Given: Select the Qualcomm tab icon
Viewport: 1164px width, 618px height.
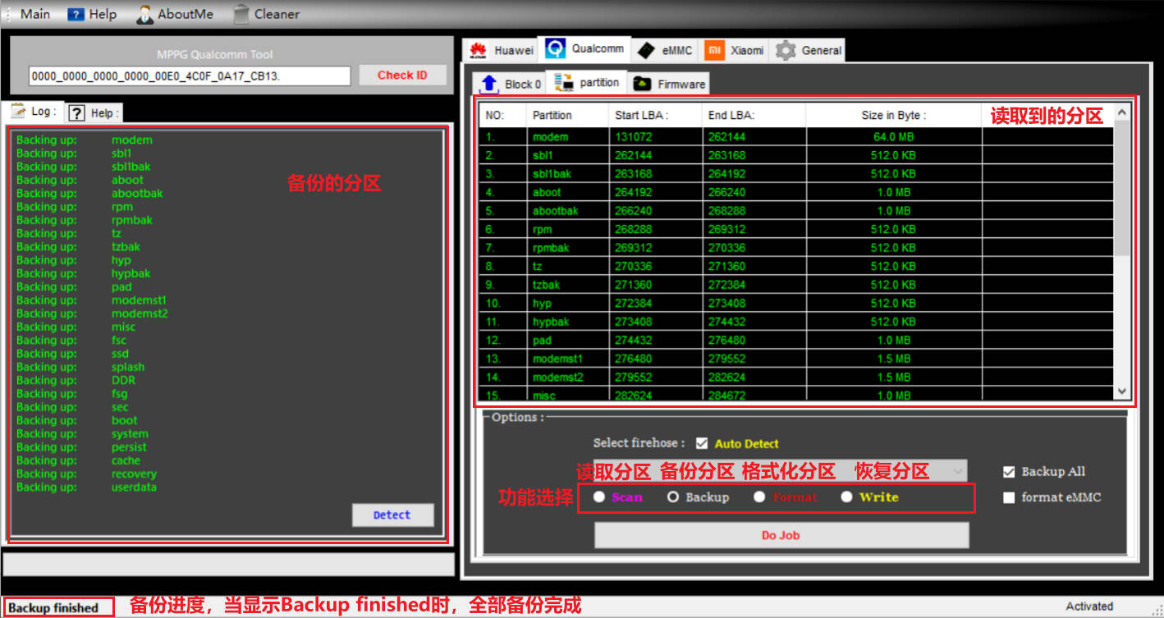Looking at the screenshot, I should click(556, 49).
